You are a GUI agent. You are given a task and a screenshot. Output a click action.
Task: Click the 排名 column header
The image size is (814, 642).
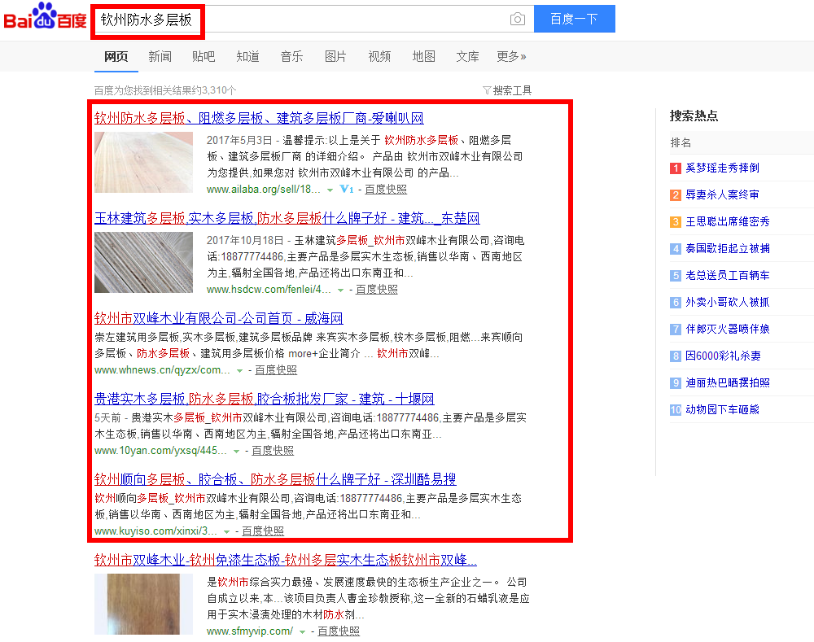681,142
